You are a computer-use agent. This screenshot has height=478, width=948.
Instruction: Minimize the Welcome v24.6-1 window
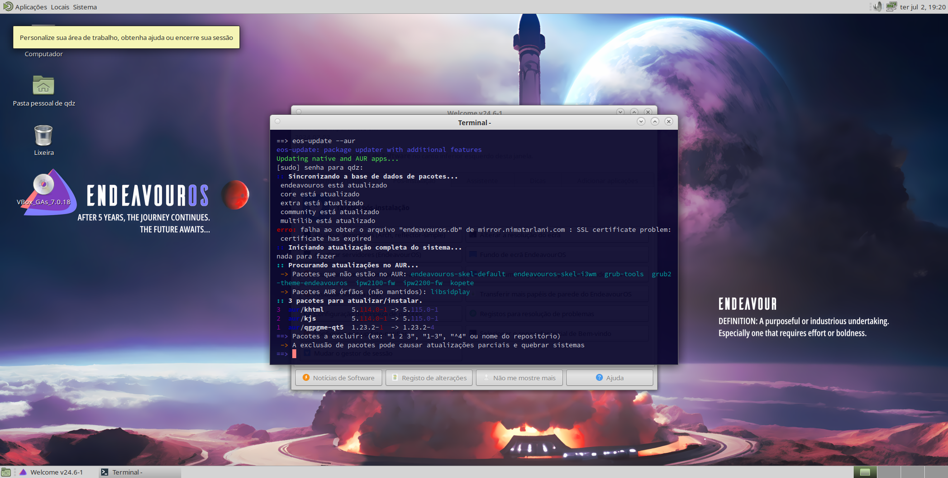click(x=621, y=112)
